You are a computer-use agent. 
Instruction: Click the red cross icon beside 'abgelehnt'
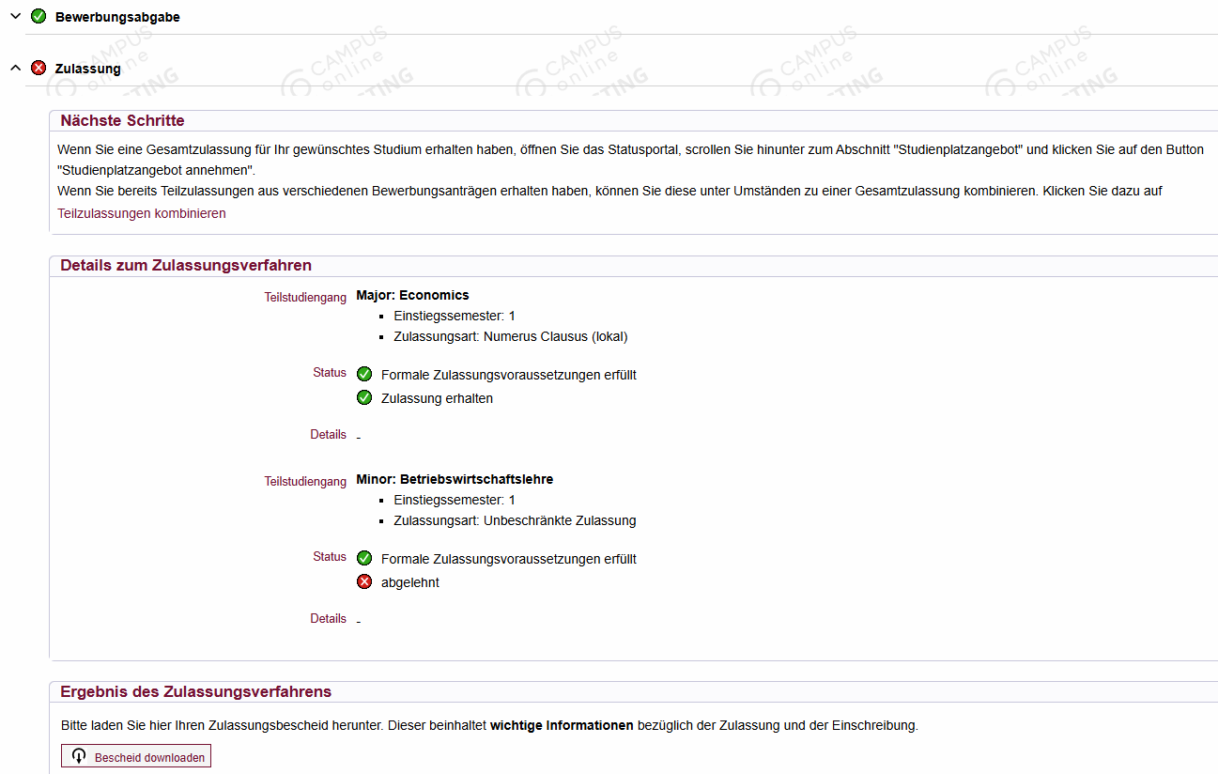click(364, 581)
